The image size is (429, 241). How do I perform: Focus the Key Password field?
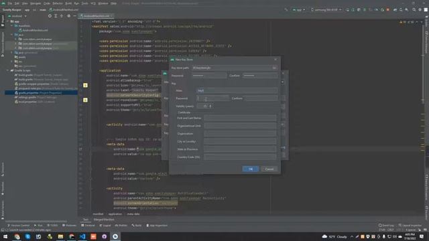pyautogui.click(x=213, y=98)
